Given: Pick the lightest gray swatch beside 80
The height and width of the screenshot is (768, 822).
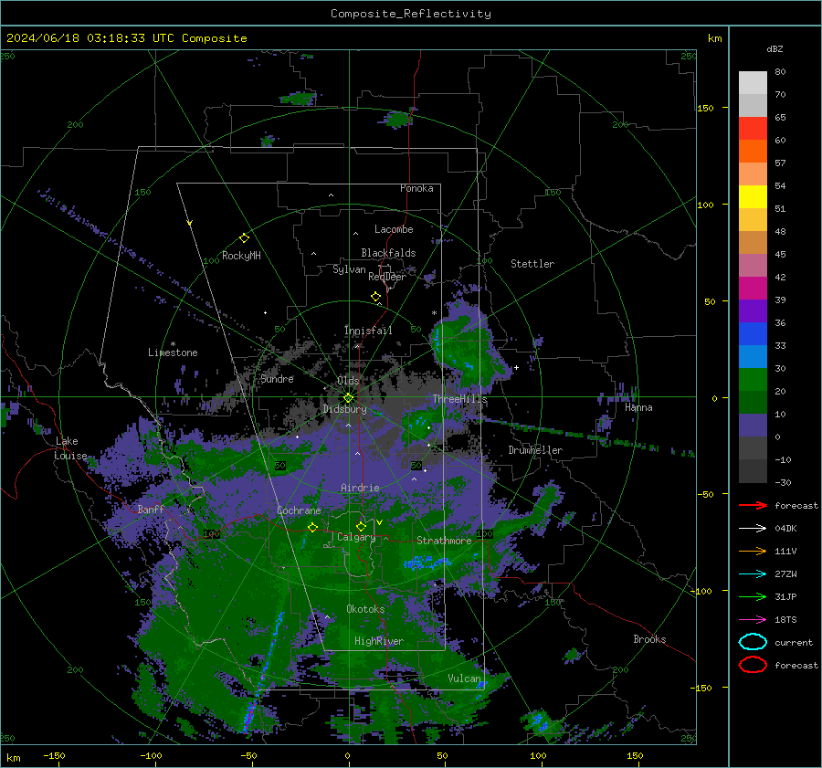Looking at the screenshot, I should 753,83.
